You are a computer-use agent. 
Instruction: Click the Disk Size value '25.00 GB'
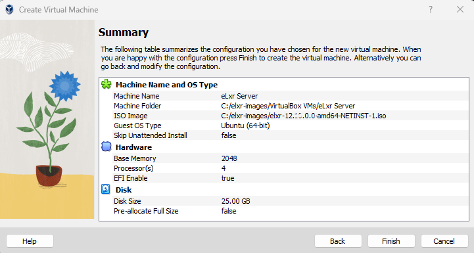pyautogui.click(x=235, y=201)
